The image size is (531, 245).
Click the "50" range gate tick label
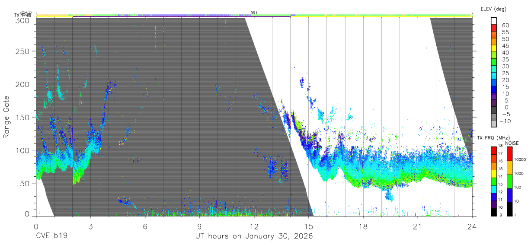[x=25, y=183]
